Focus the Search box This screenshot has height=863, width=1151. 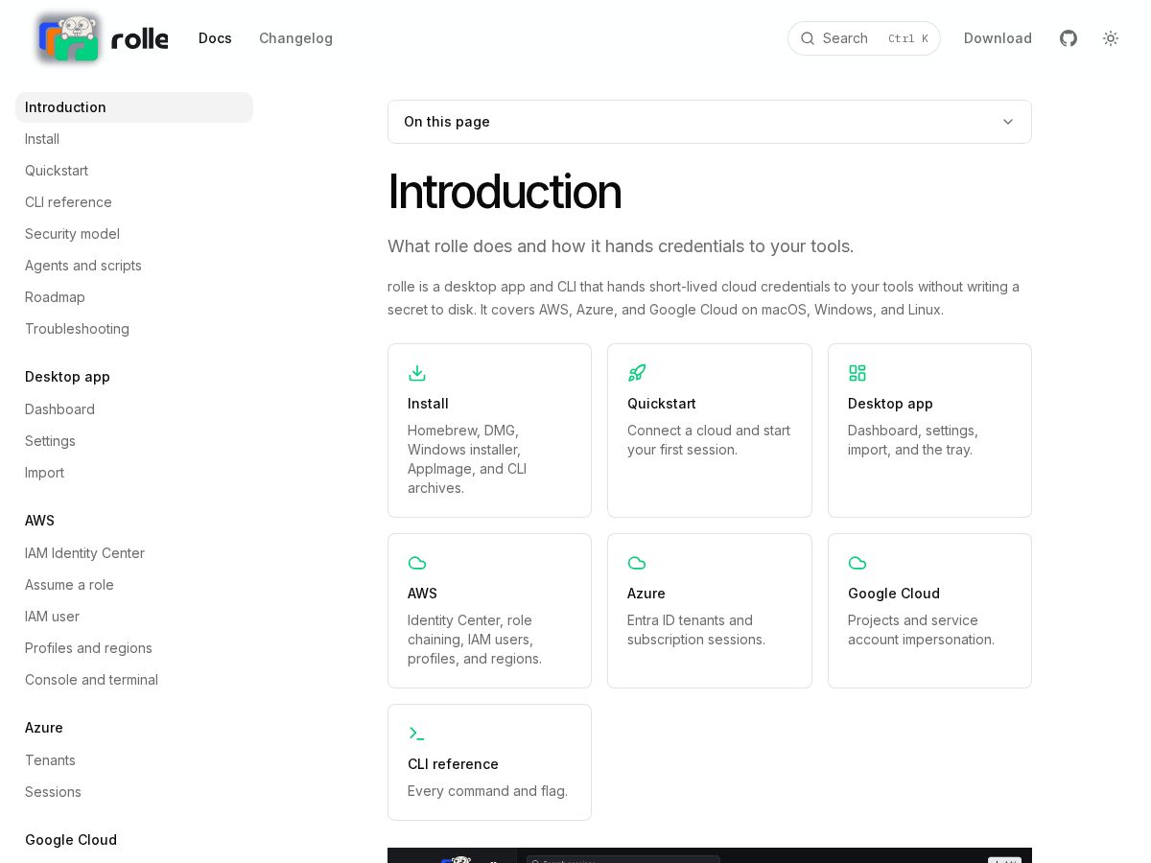(x=864, y=38)
